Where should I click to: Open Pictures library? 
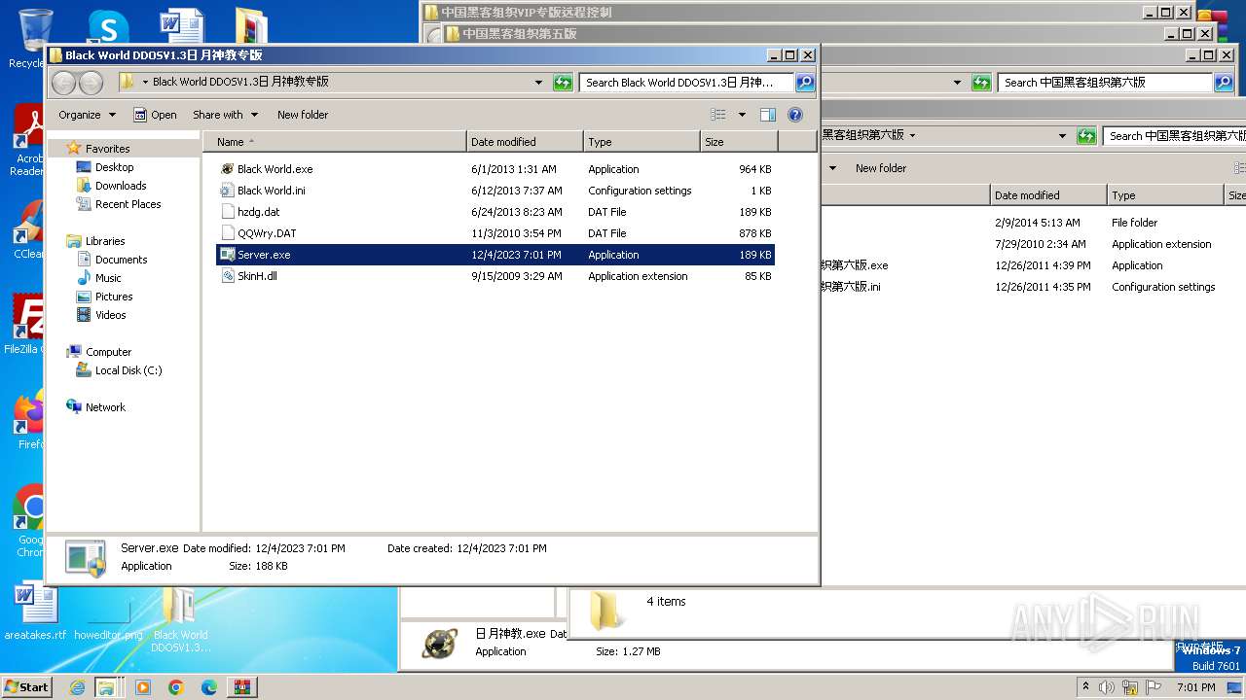point(114,297)
